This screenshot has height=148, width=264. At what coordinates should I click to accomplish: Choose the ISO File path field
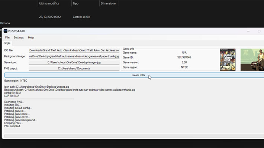74,50
